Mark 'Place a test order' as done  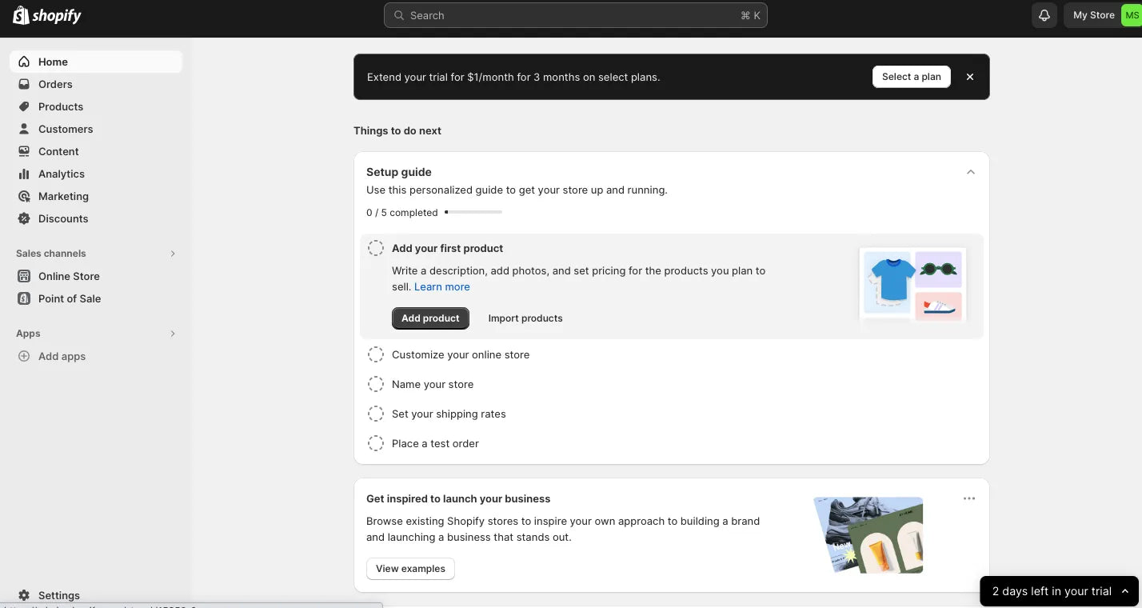(x=376, y=443)
